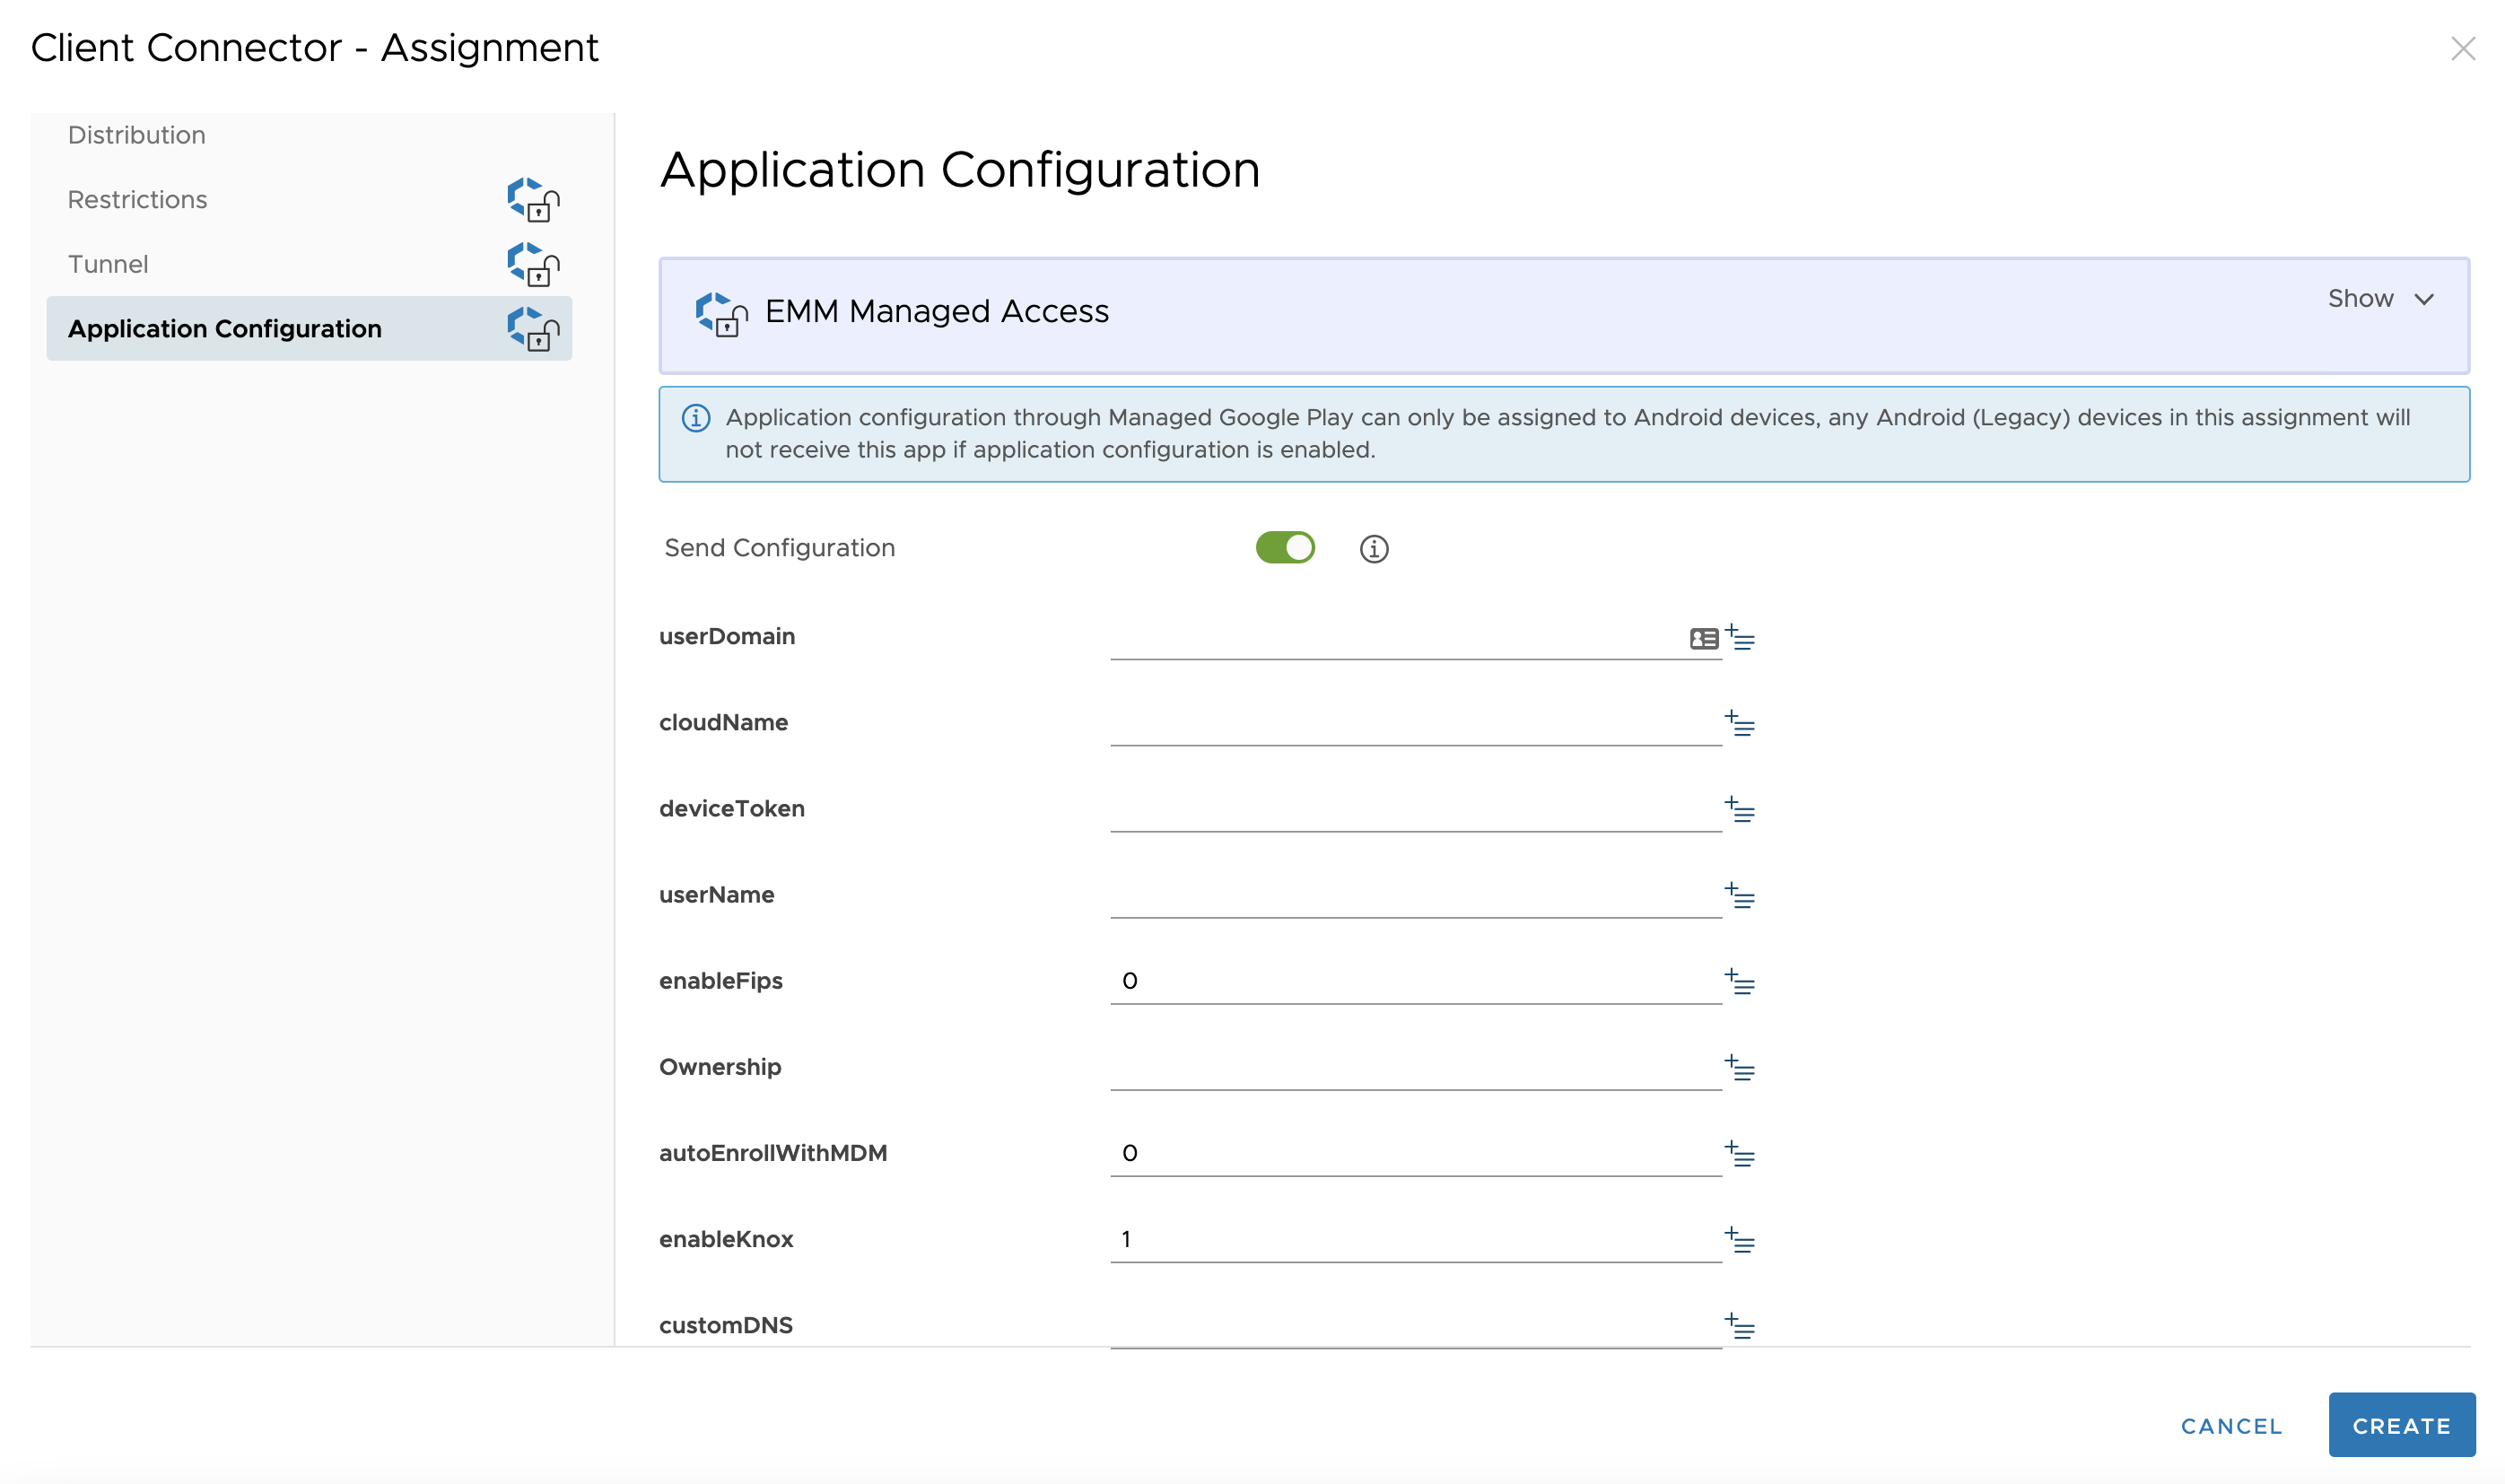Image resolution: width=2505 pixels, height=1484 pixels.
Task: Click the add value icon for enableKnox
Action: [1740, 1241]
